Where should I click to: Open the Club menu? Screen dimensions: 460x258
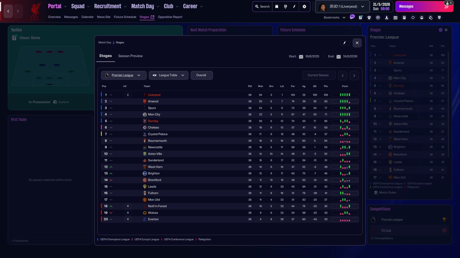[171, 6]
